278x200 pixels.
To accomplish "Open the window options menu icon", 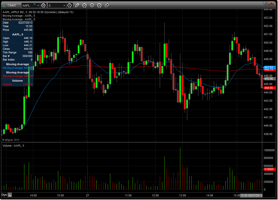I will tap(266, 3).
